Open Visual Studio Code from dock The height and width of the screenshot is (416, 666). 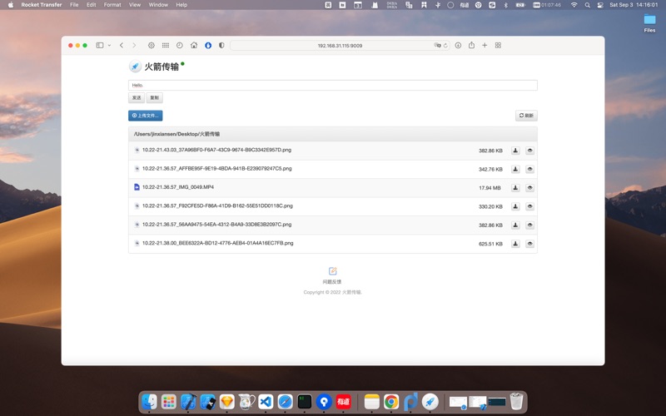tap(266, 401)
